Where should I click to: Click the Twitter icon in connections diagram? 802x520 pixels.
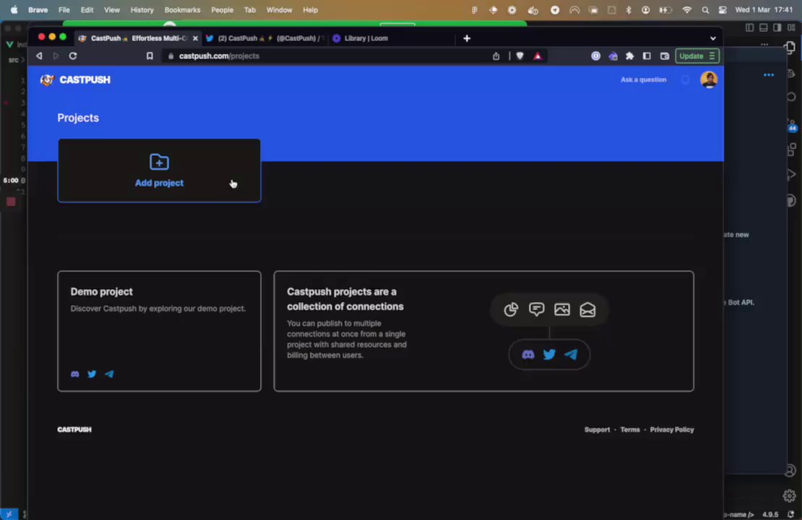549,355
